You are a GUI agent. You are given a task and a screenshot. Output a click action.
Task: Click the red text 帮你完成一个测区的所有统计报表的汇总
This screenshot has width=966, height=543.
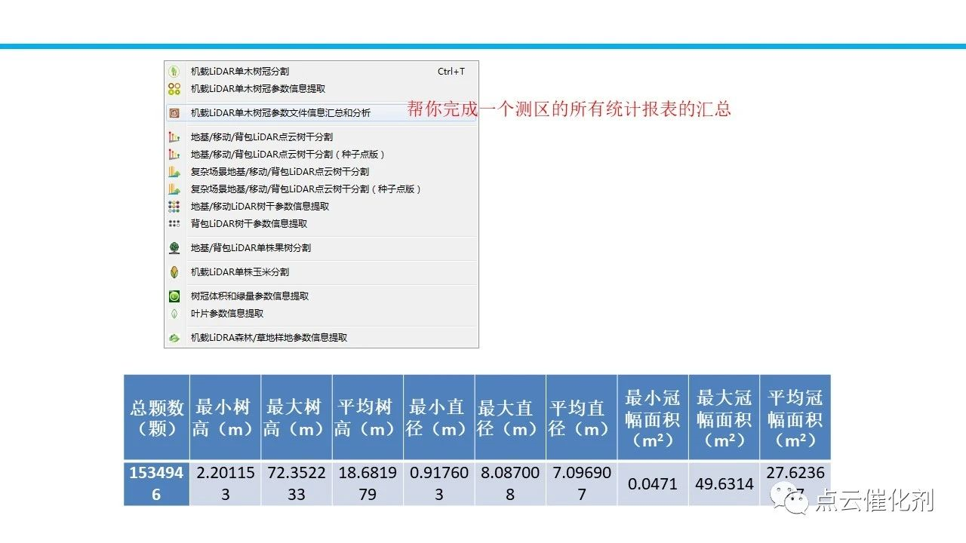click(569, 109)
